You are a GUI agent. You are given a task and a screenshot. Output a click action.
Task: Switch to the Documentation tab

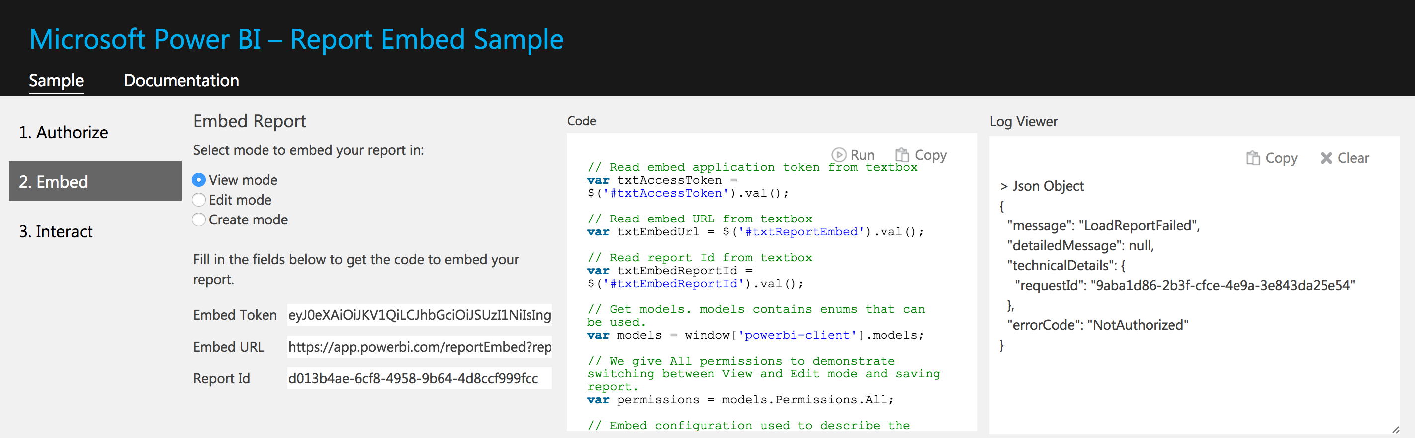pos(181,80)
